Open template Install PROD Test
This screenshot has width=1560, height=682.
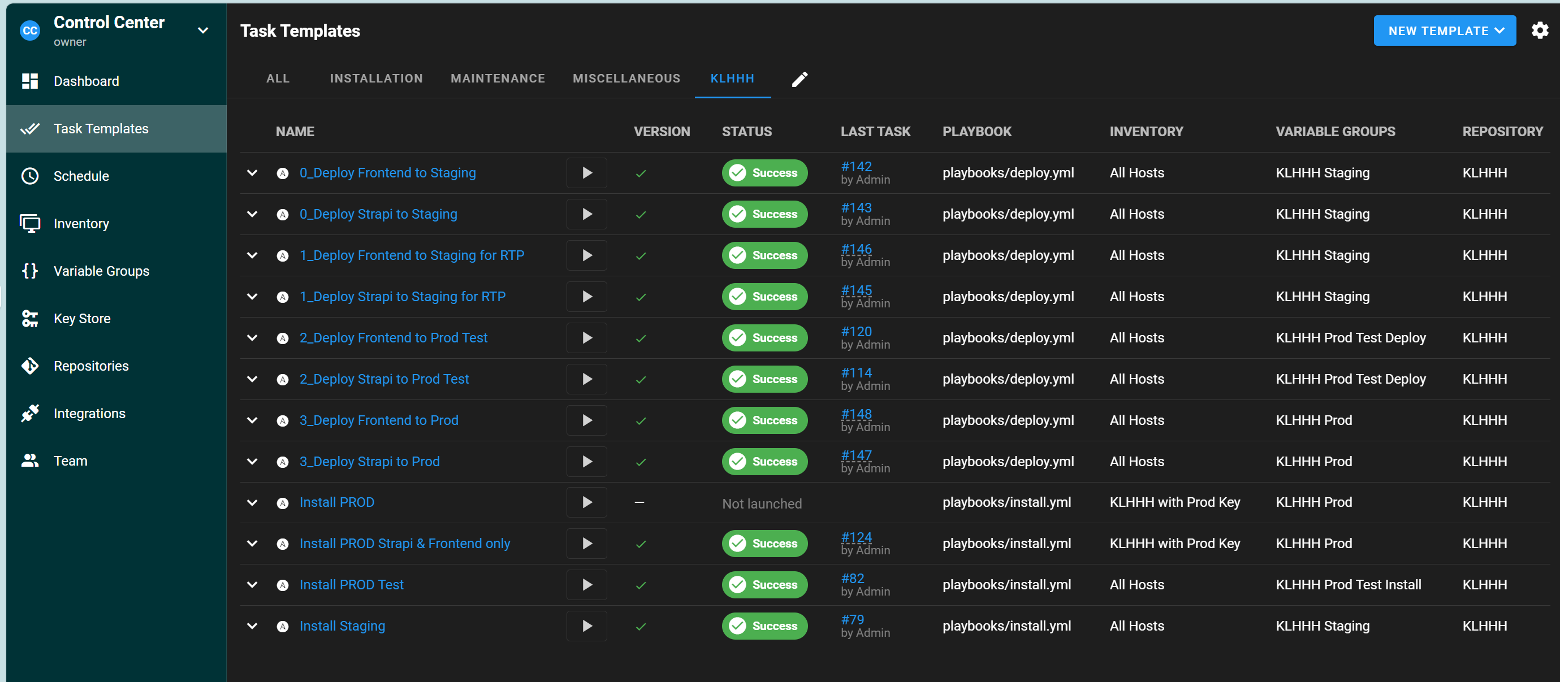(351, 585)
